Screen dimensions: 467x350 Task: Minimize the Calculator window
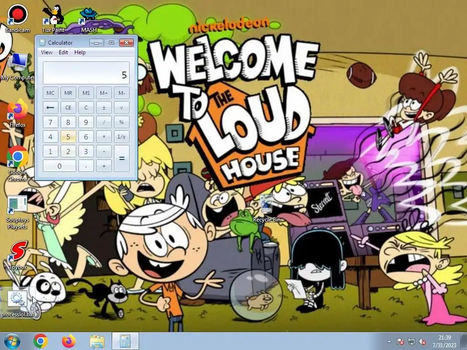click(96, 42)
